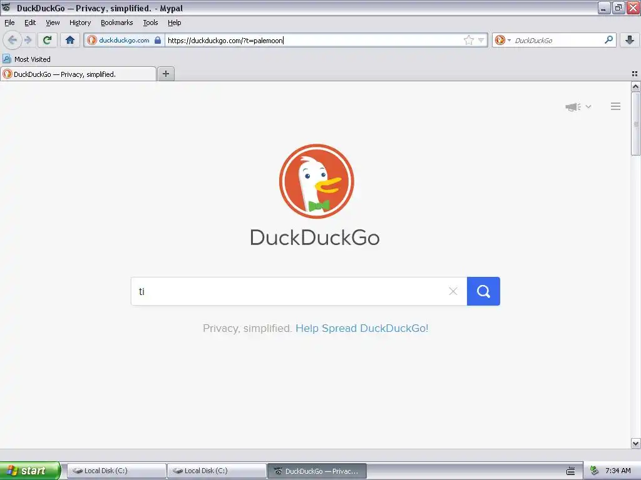The image size is (641, 480).
Task: Click the DuckDuckGo taskbar button
Action: point(317,471)
